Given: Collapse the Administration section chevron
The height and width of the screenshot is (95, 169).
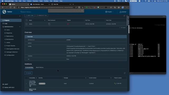Looking at the screenshot, I should tap(20, 27).
